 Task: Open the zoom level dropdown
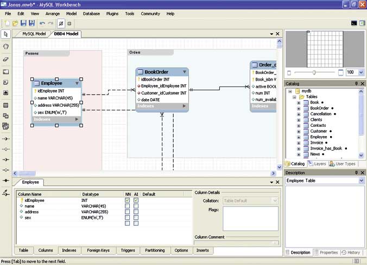(x=361, y=72)
